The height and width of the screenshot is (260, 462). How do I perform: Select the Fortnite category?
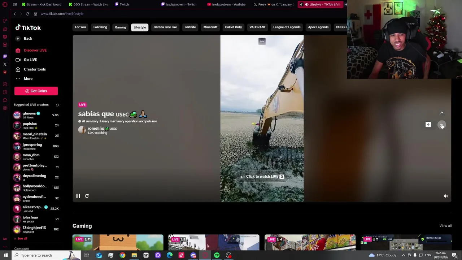[x=190, y=27]
